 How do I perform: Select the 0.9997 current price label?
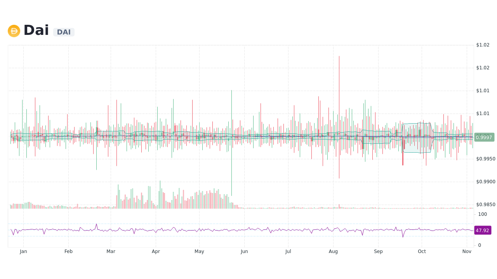tap(484, 137)
